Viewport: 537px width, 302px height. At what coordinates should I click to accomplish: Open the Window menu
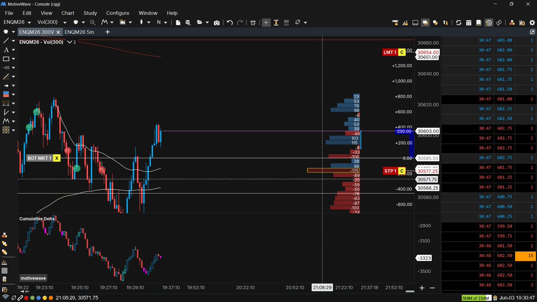pos(148,13)
